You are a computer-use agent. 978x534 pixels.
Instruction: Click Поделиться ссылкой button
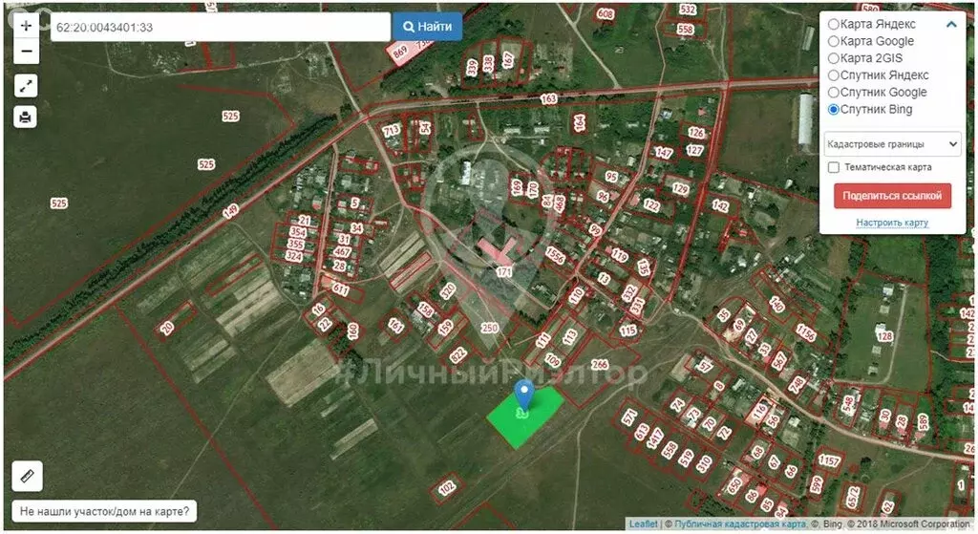click(x=892, y=196)
